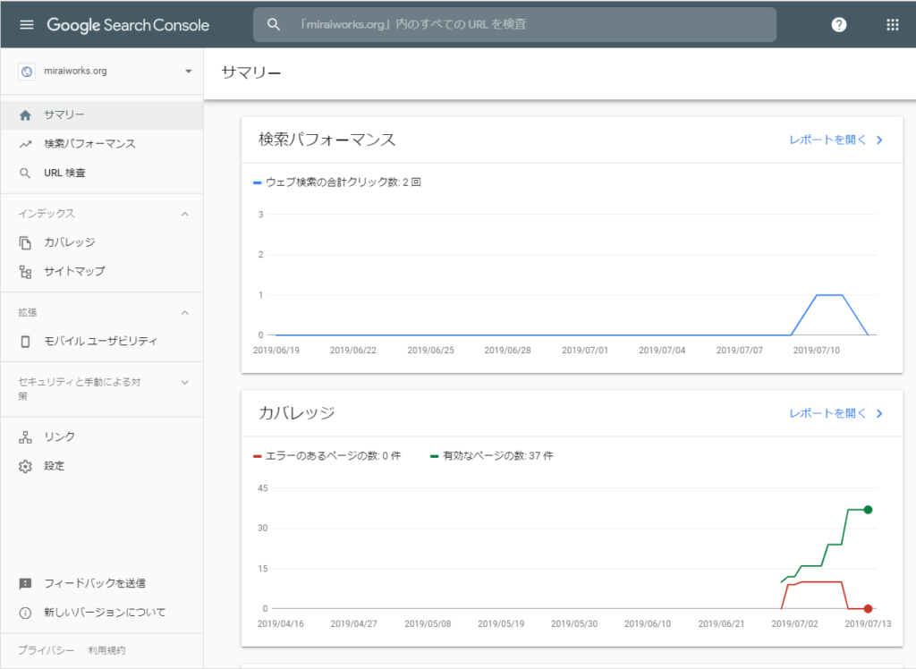
Task: Click the green endpoint dot on coverage chart
Action: click(868, 510)
